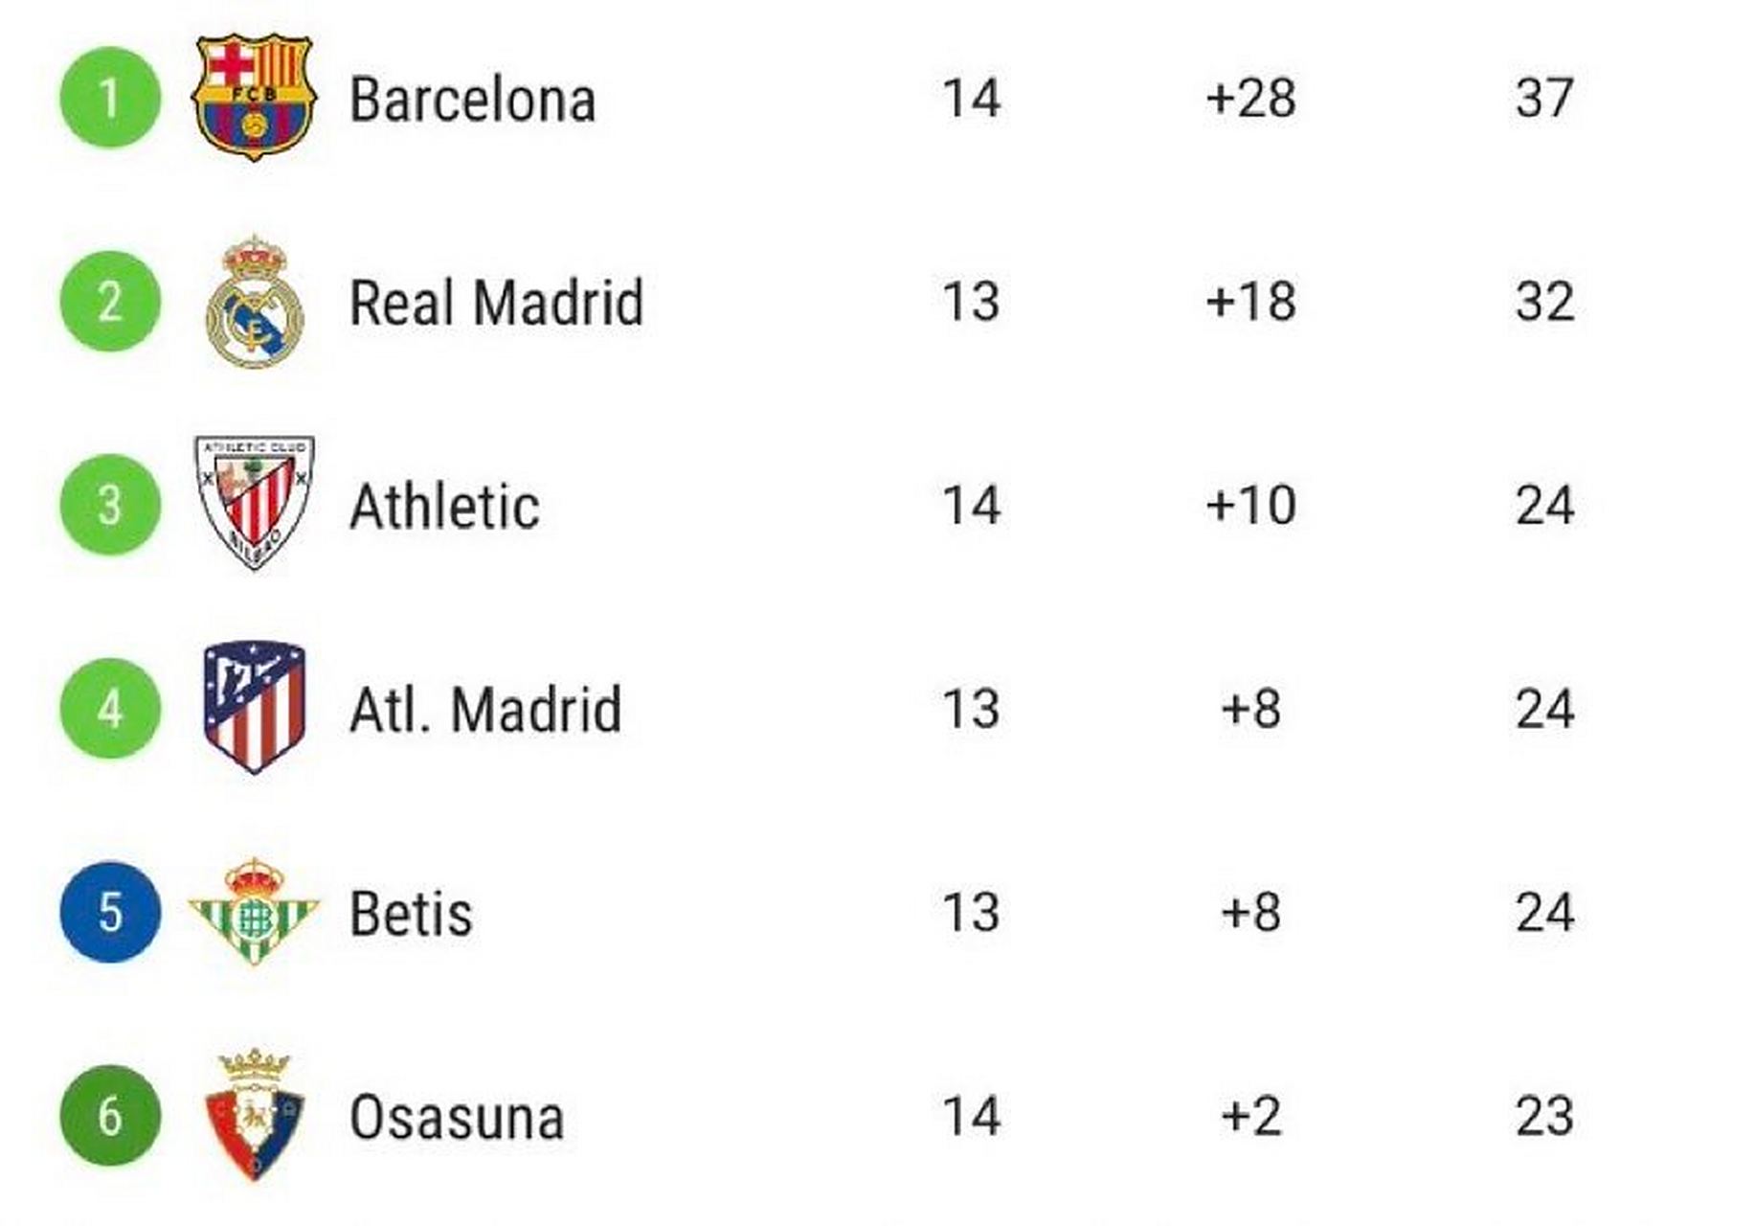Click the Barcelona club crest
The image size is (1755, 1226).
(254, 97)
